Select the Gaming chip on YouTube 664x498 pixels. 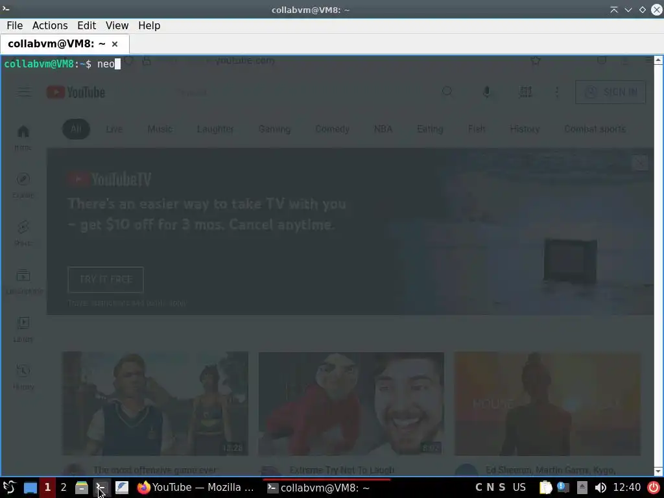(274, 129)
